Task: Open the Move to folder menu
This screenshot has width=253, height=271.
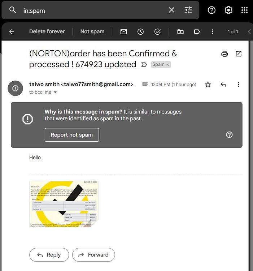Action: [180, 32]
